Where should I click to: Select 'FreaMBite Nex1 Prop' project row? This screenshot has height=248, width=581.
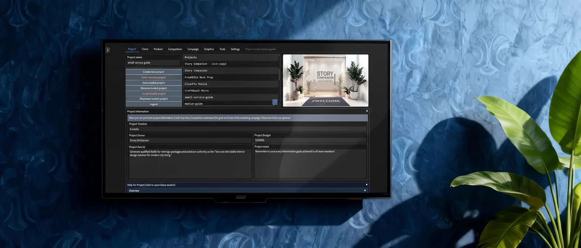(231, 77)
